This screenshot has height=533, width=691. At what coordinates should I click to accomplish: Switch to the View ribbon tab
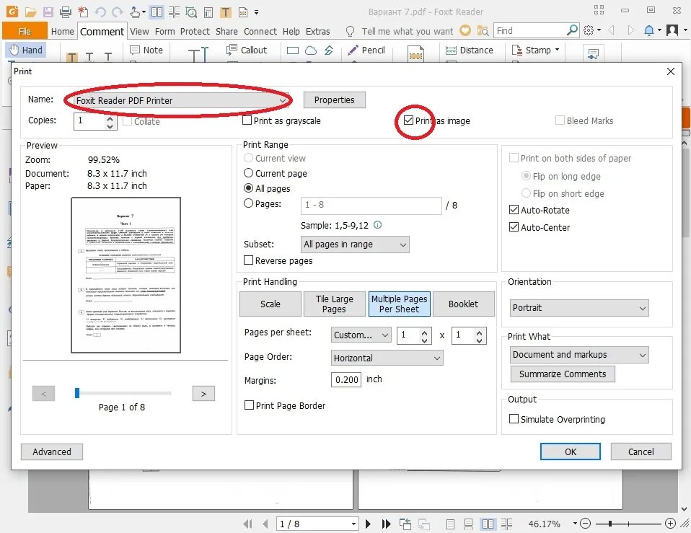(139, 31)
